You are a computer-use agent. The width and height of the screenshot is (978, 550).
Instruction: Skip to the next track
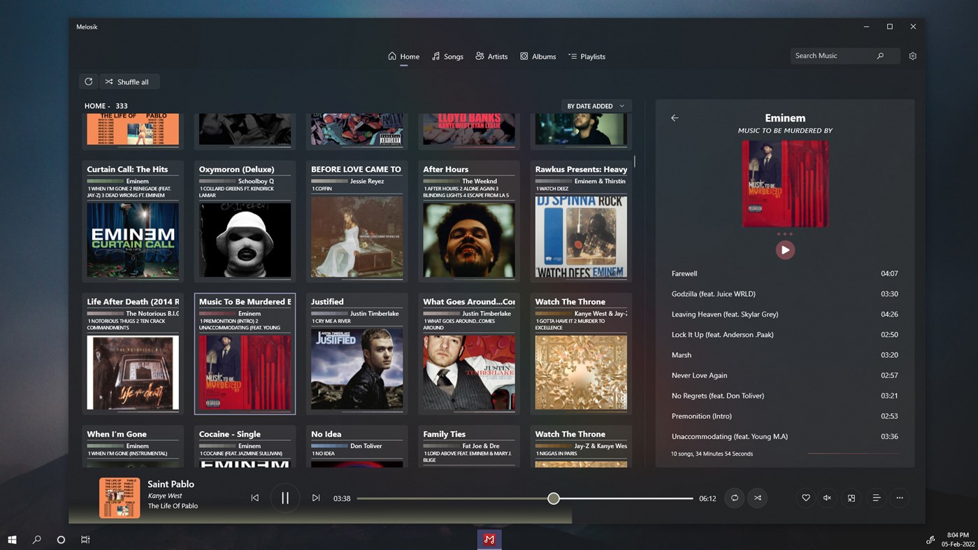(316, 498)
